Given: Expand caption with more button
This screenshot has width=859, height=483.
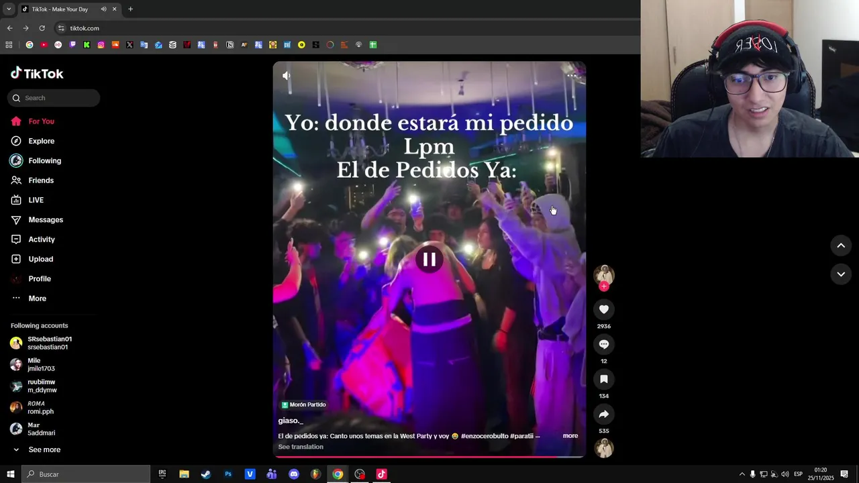Looking at the screenshot, I should pyautogui.click(x=570, y=436).
